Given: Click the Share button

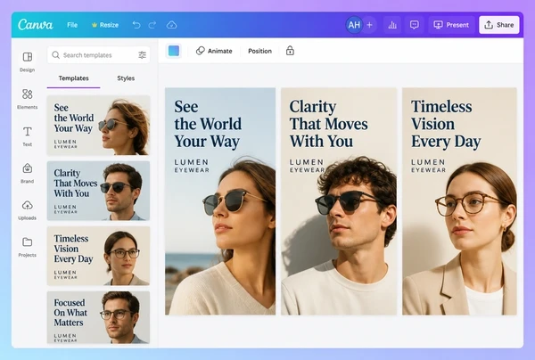Looking at the screenshot, I should tap(498, 25).
